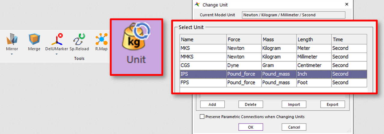Select the FPS unit row
The width and height of the screenshot is (384, 134).
click(x=273, y=82)
